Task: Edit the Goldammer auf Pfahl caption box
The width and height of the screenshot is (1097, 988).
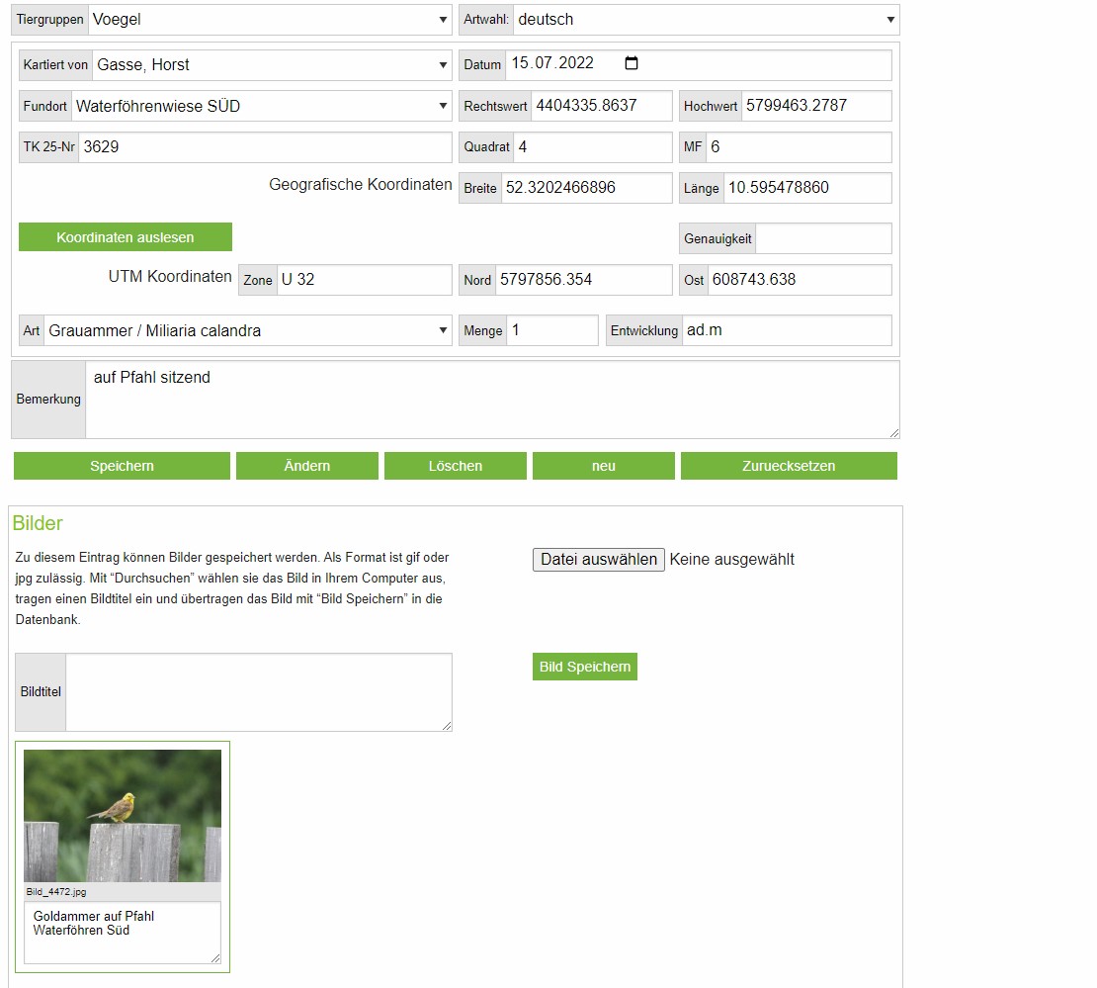Action: (123, 933)
